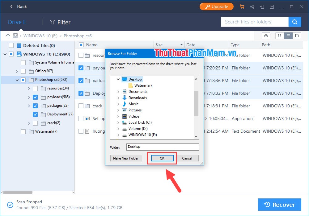Click the Make New Folder button
This screenshot has height=216, width=309.
(126, 158)
